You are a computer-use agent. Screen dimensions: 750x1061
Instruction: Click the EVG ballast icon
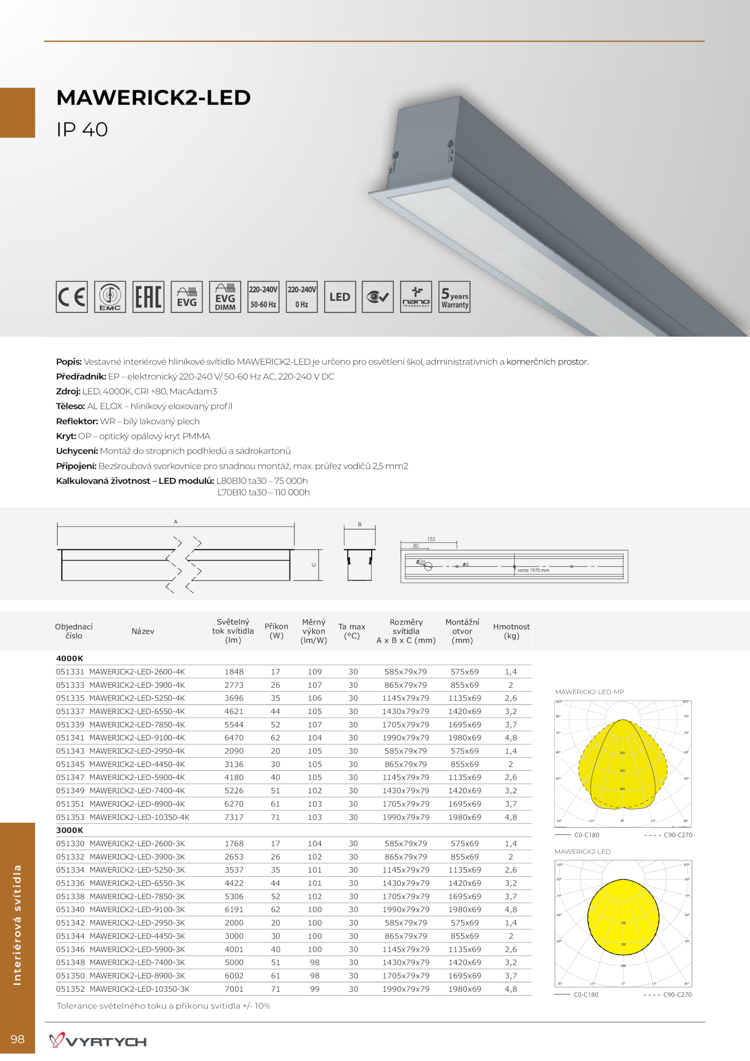(x=187, y=297)
